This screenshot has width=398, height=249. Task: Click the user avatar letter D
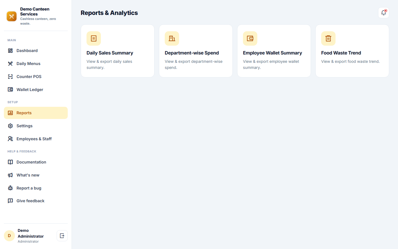(9, 236)
